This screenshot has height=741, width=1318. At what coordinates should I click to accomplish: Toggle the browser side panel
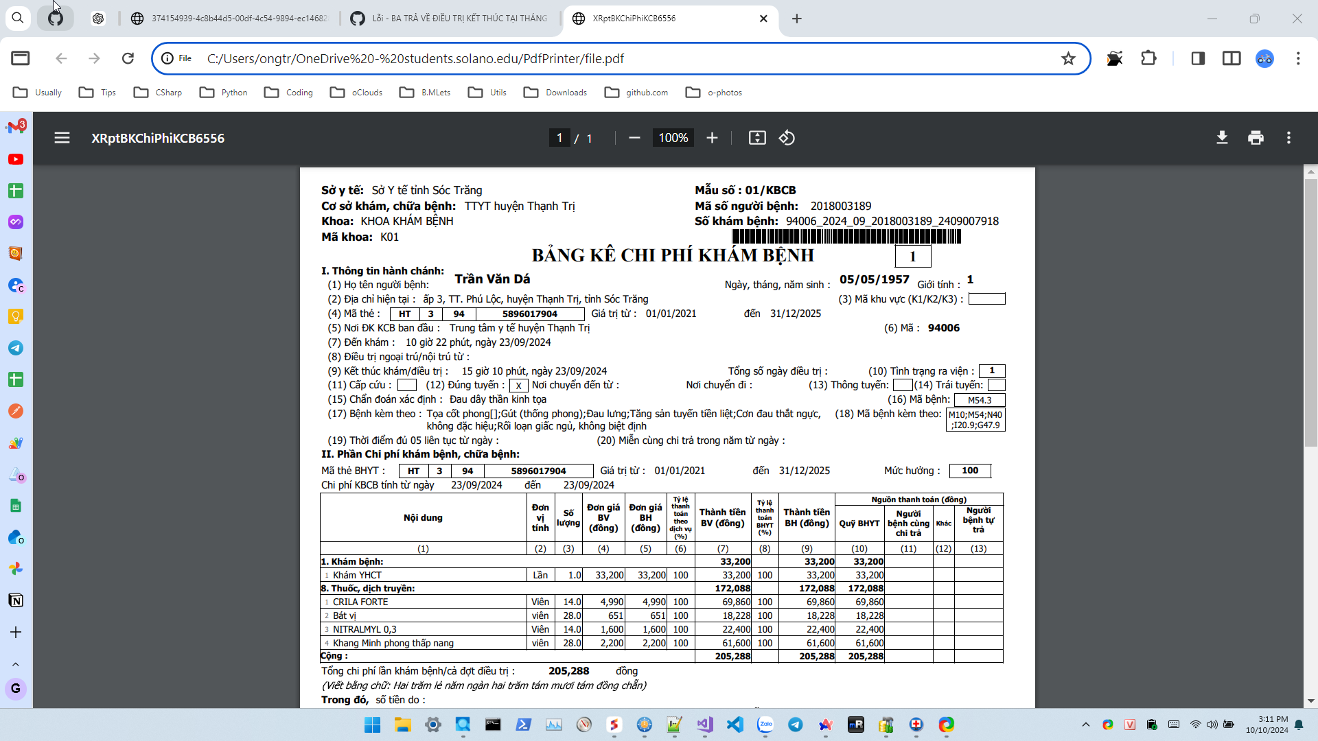tap(1199, 58)
